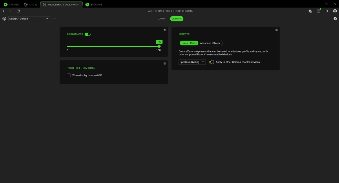Open the DRSNAP-Default profile dropdown
339x183 pixels.
[x=29, y=19]
